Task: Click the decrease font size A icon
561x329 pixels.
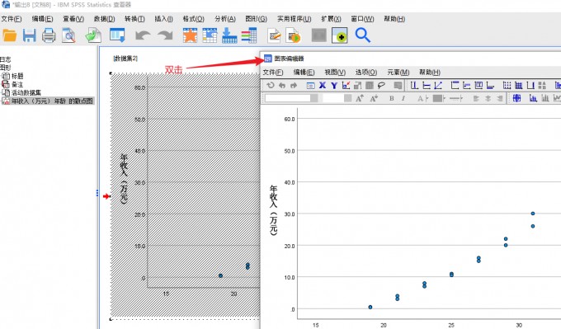Action: (374, 98)
